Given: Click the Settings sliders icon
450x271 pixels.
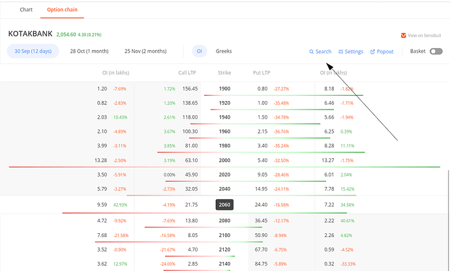Looking at the screenshot, I should coord(340,51).
